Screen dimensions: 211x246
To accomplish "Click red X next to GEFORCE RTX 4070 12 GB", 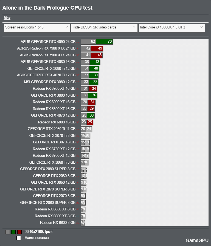I will pyautogui.click(x=78, y=116).
